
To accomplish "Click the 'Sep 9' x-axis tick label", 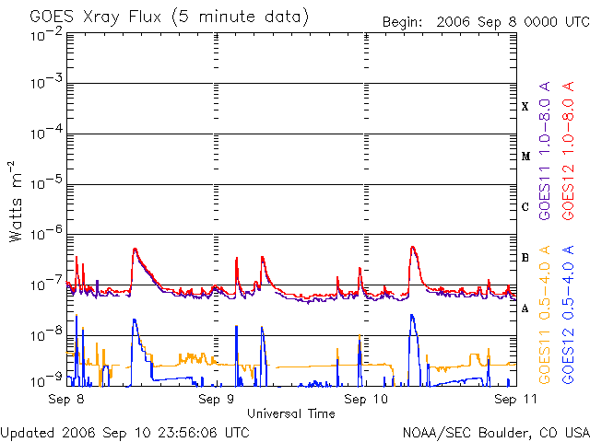I will (216, 400).
